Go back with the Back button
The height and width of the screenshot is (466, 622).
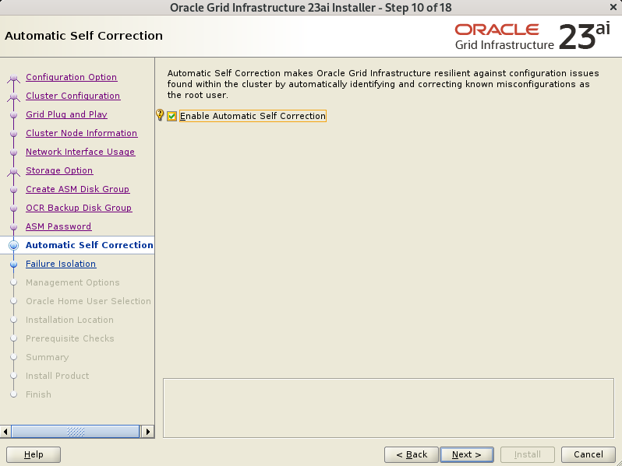(412, 454)
